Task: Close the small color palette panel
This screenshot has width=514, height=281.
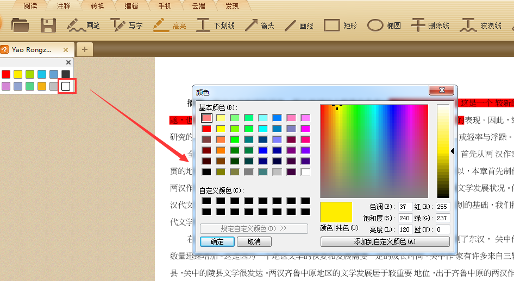Action: point(68,62)
